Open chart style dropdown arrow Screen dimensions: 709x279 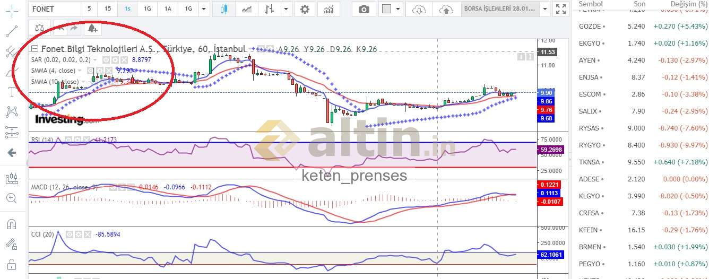[287, 9]
